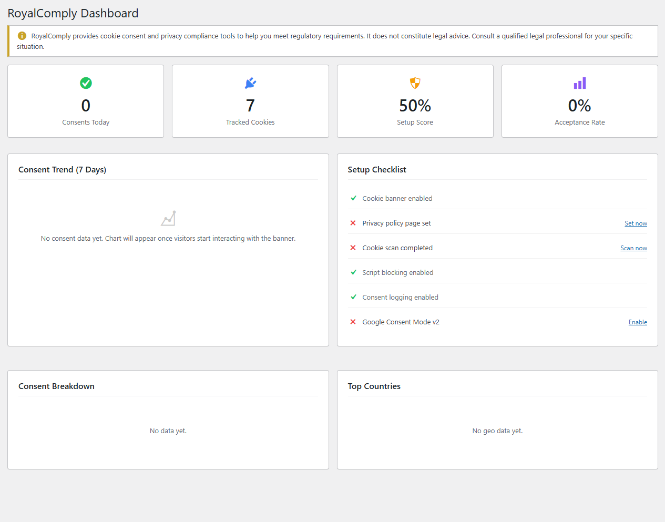Click the Consents Today label
The height and width of the screenshot is (522, 665).
coord(86,122)
